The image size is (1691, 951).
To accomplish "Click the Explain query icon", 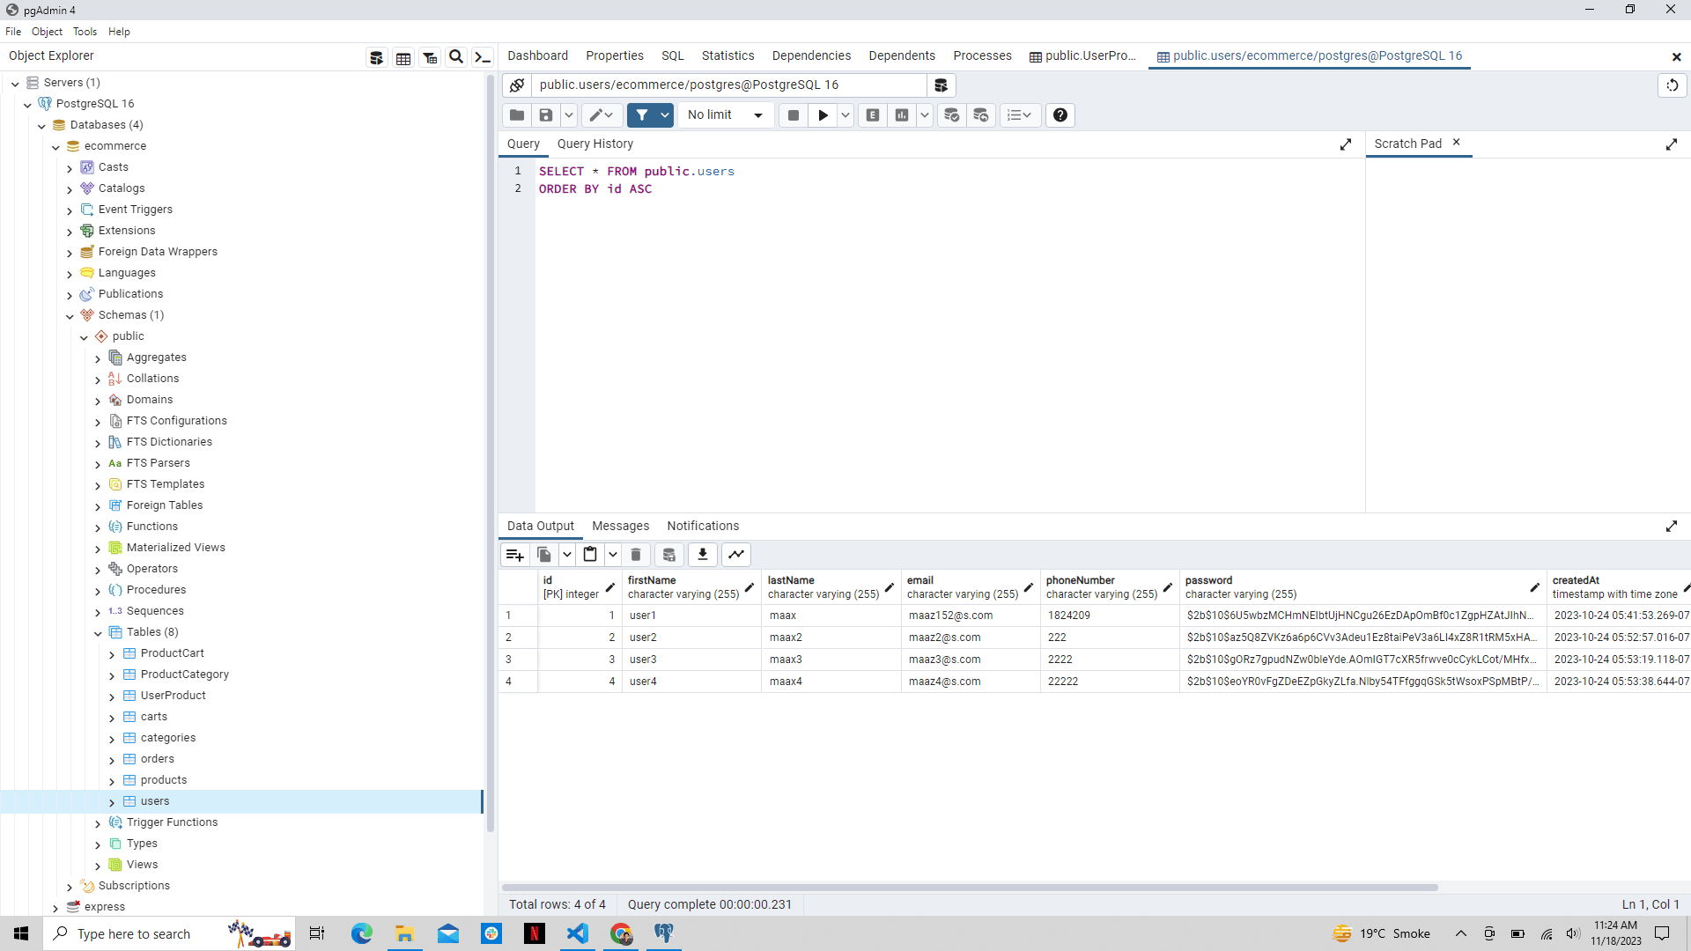I will 873,115.
